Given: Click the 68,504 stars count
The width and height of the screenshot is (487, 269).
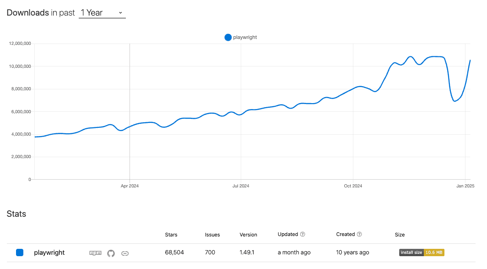Looking at the screenshot, I should point(175,253).
